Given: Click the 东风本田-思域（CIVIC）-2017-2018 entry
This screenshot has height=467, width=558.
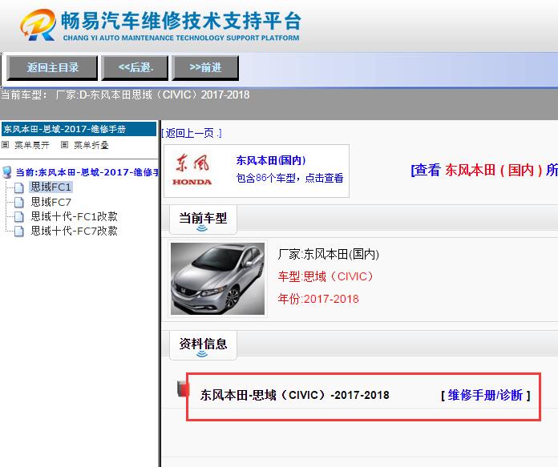Looking at the screenshot, I should coord(295,395).
